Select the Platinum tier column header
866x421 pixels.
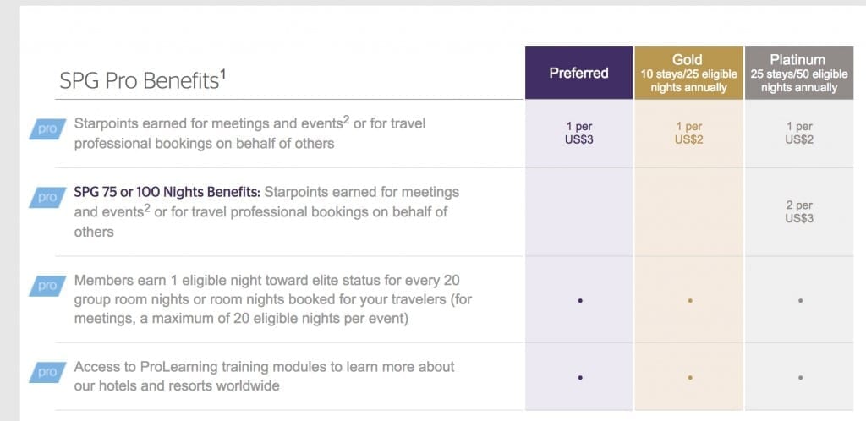(798, 73)
